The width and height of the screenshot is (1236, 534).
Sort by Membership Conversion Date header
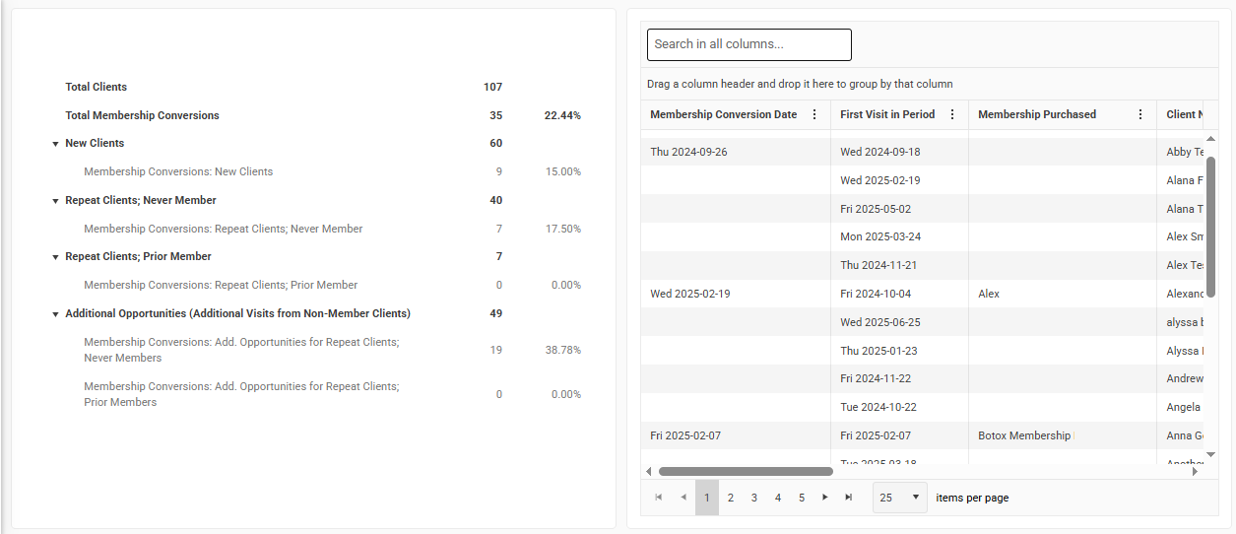click(x=723, y=114)
